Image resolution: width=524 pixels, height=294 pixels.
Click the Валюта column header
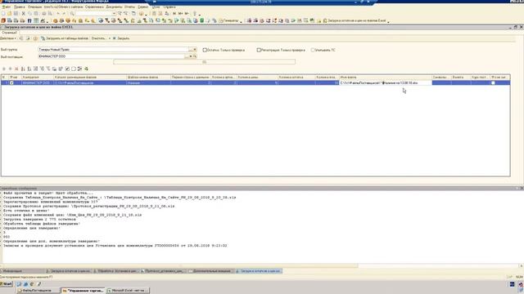coord(461,77)
